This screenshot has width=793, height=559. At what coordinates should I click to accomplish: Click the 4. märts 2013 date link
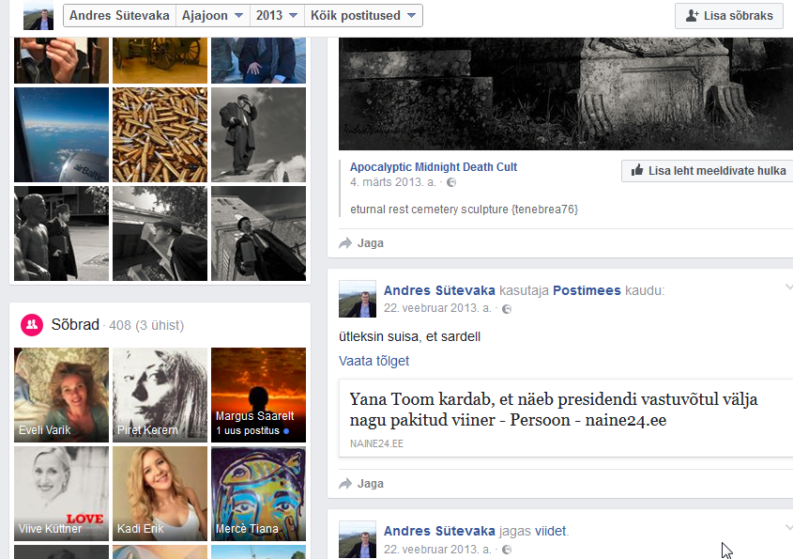click(x=393, y=182)
